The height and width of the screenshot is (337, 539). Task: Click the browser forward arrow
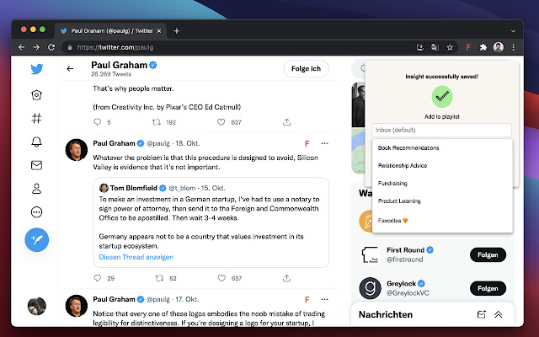coord(36,47)
